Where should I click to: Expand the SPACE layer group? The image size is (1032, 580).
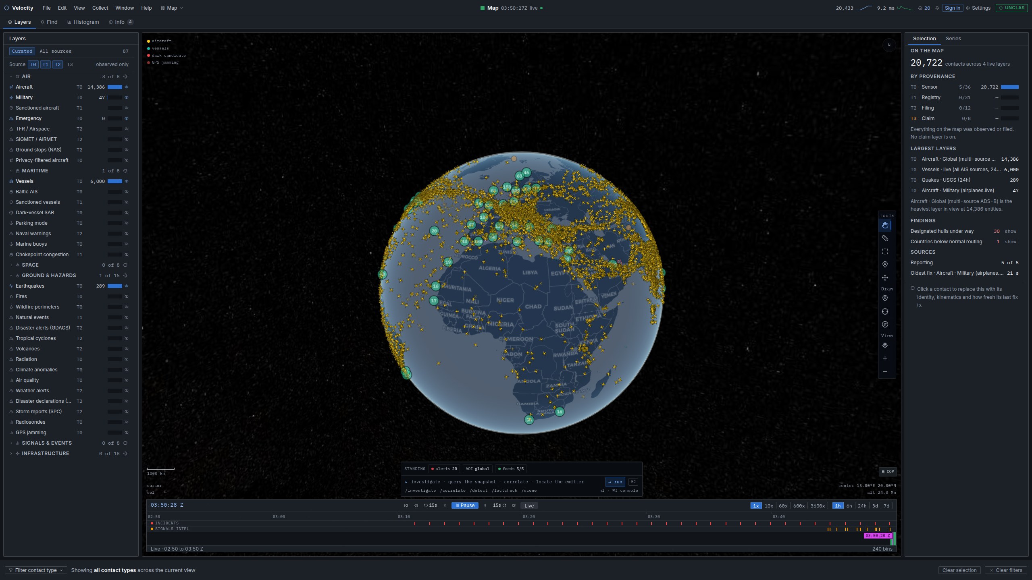[x=11, y=265]
